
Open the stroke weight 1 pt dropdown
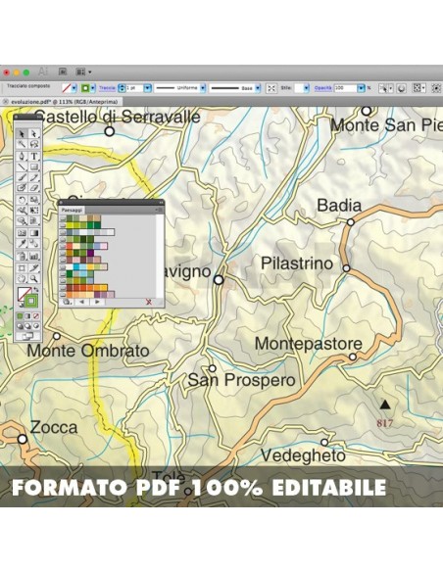(x=147, y=88)
